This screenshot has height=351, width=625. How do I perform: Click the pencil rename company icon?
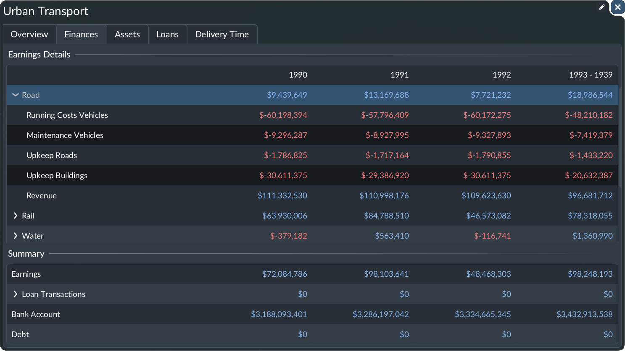pos(602,7)
